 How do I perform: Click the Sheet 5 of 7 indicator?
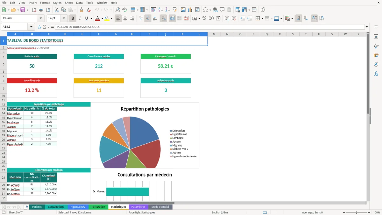tap(16, 212)
